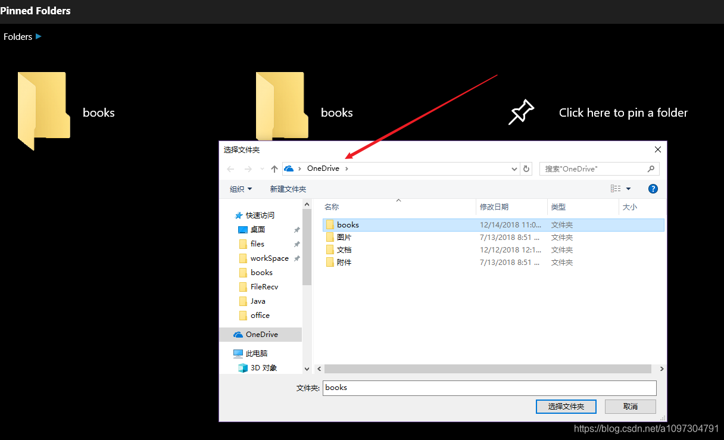Screen dimensions: 724x440
Task: Click 'Click here to pin a folder'
Action: tap(623, 113)
